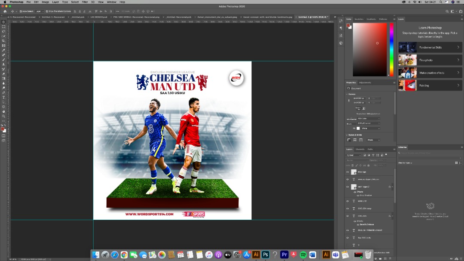Open Finder from the Dock
This screenshot has height=261, width=464.
click(95, 255)
